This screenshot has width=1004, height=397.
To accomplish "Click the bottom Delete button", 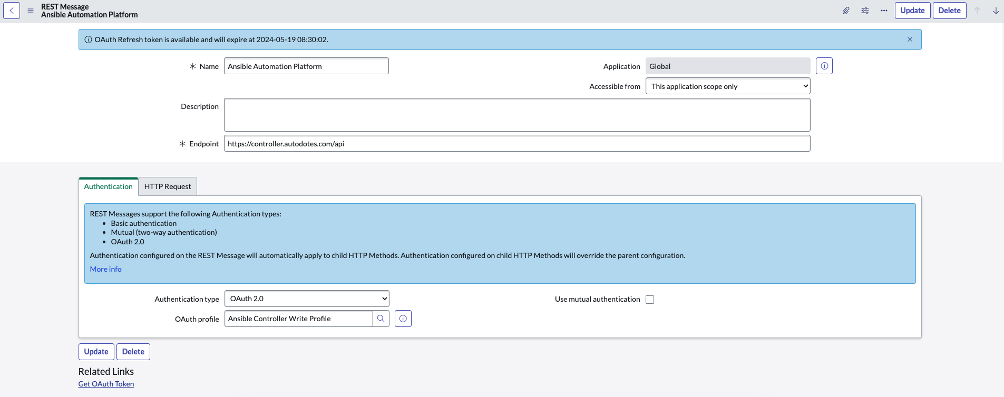I will tap(133, 352).
